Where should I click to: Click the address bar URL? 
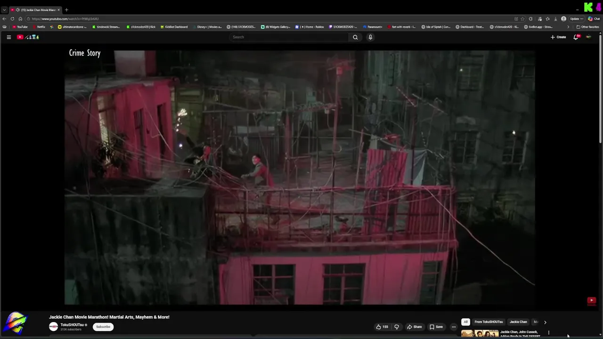click(65, 19)
